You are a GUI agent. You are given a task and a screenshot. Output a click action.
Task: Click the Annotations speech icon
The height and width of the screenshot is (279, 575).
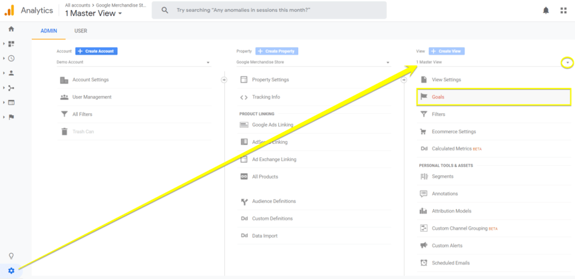(423, 194)
